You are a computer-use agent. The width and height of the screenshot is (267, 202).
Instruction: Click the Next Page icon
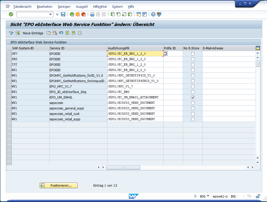(x=124, y=15)
